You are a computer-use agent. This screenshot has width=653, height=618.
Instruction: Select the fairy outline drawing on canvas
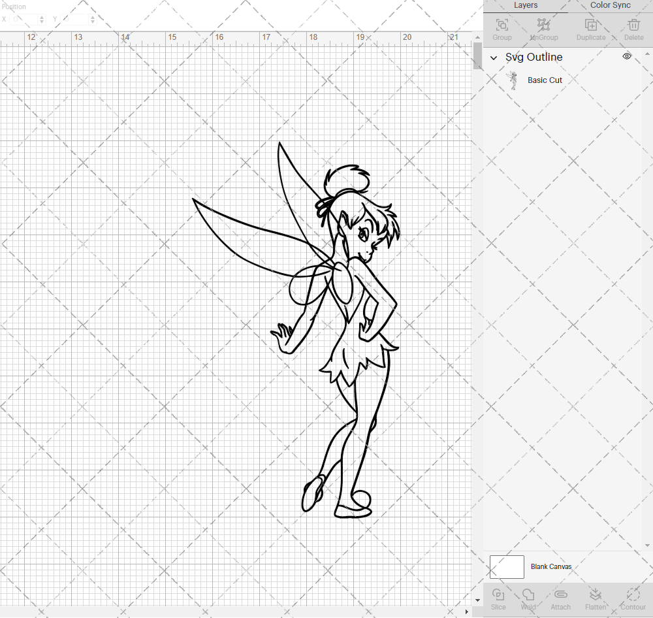click(x=296, y=330)
